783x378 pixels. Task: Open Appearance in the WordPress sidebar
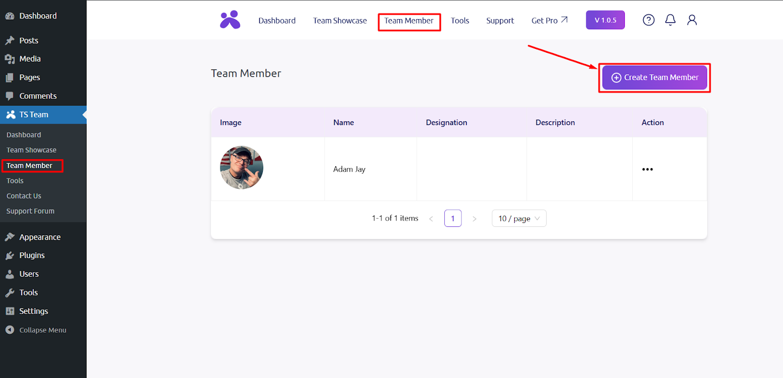[x=40, y=237]
